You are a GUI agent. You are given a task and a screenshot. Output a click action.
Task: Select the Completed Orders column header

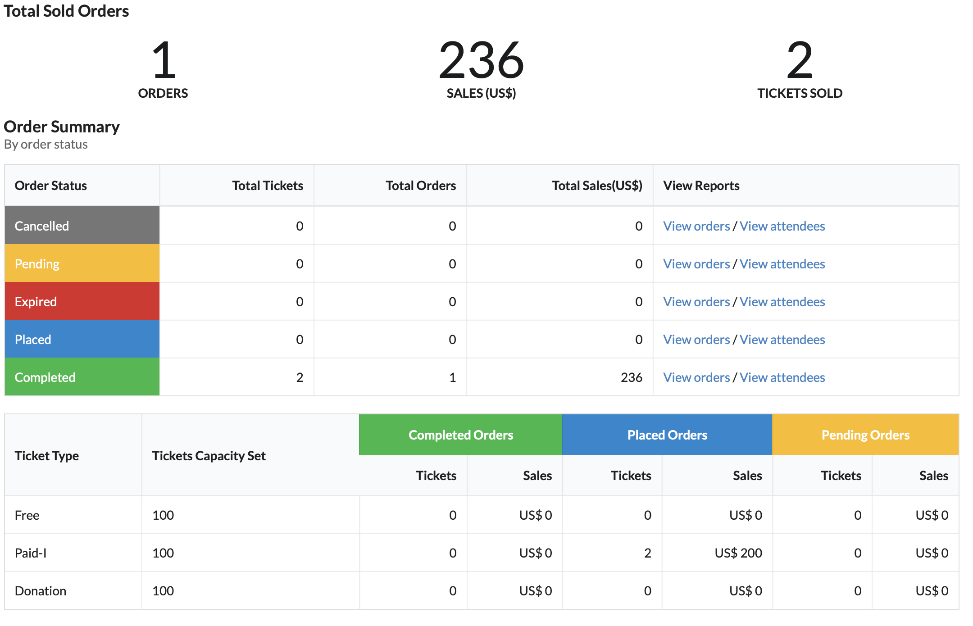pos(461,435)
